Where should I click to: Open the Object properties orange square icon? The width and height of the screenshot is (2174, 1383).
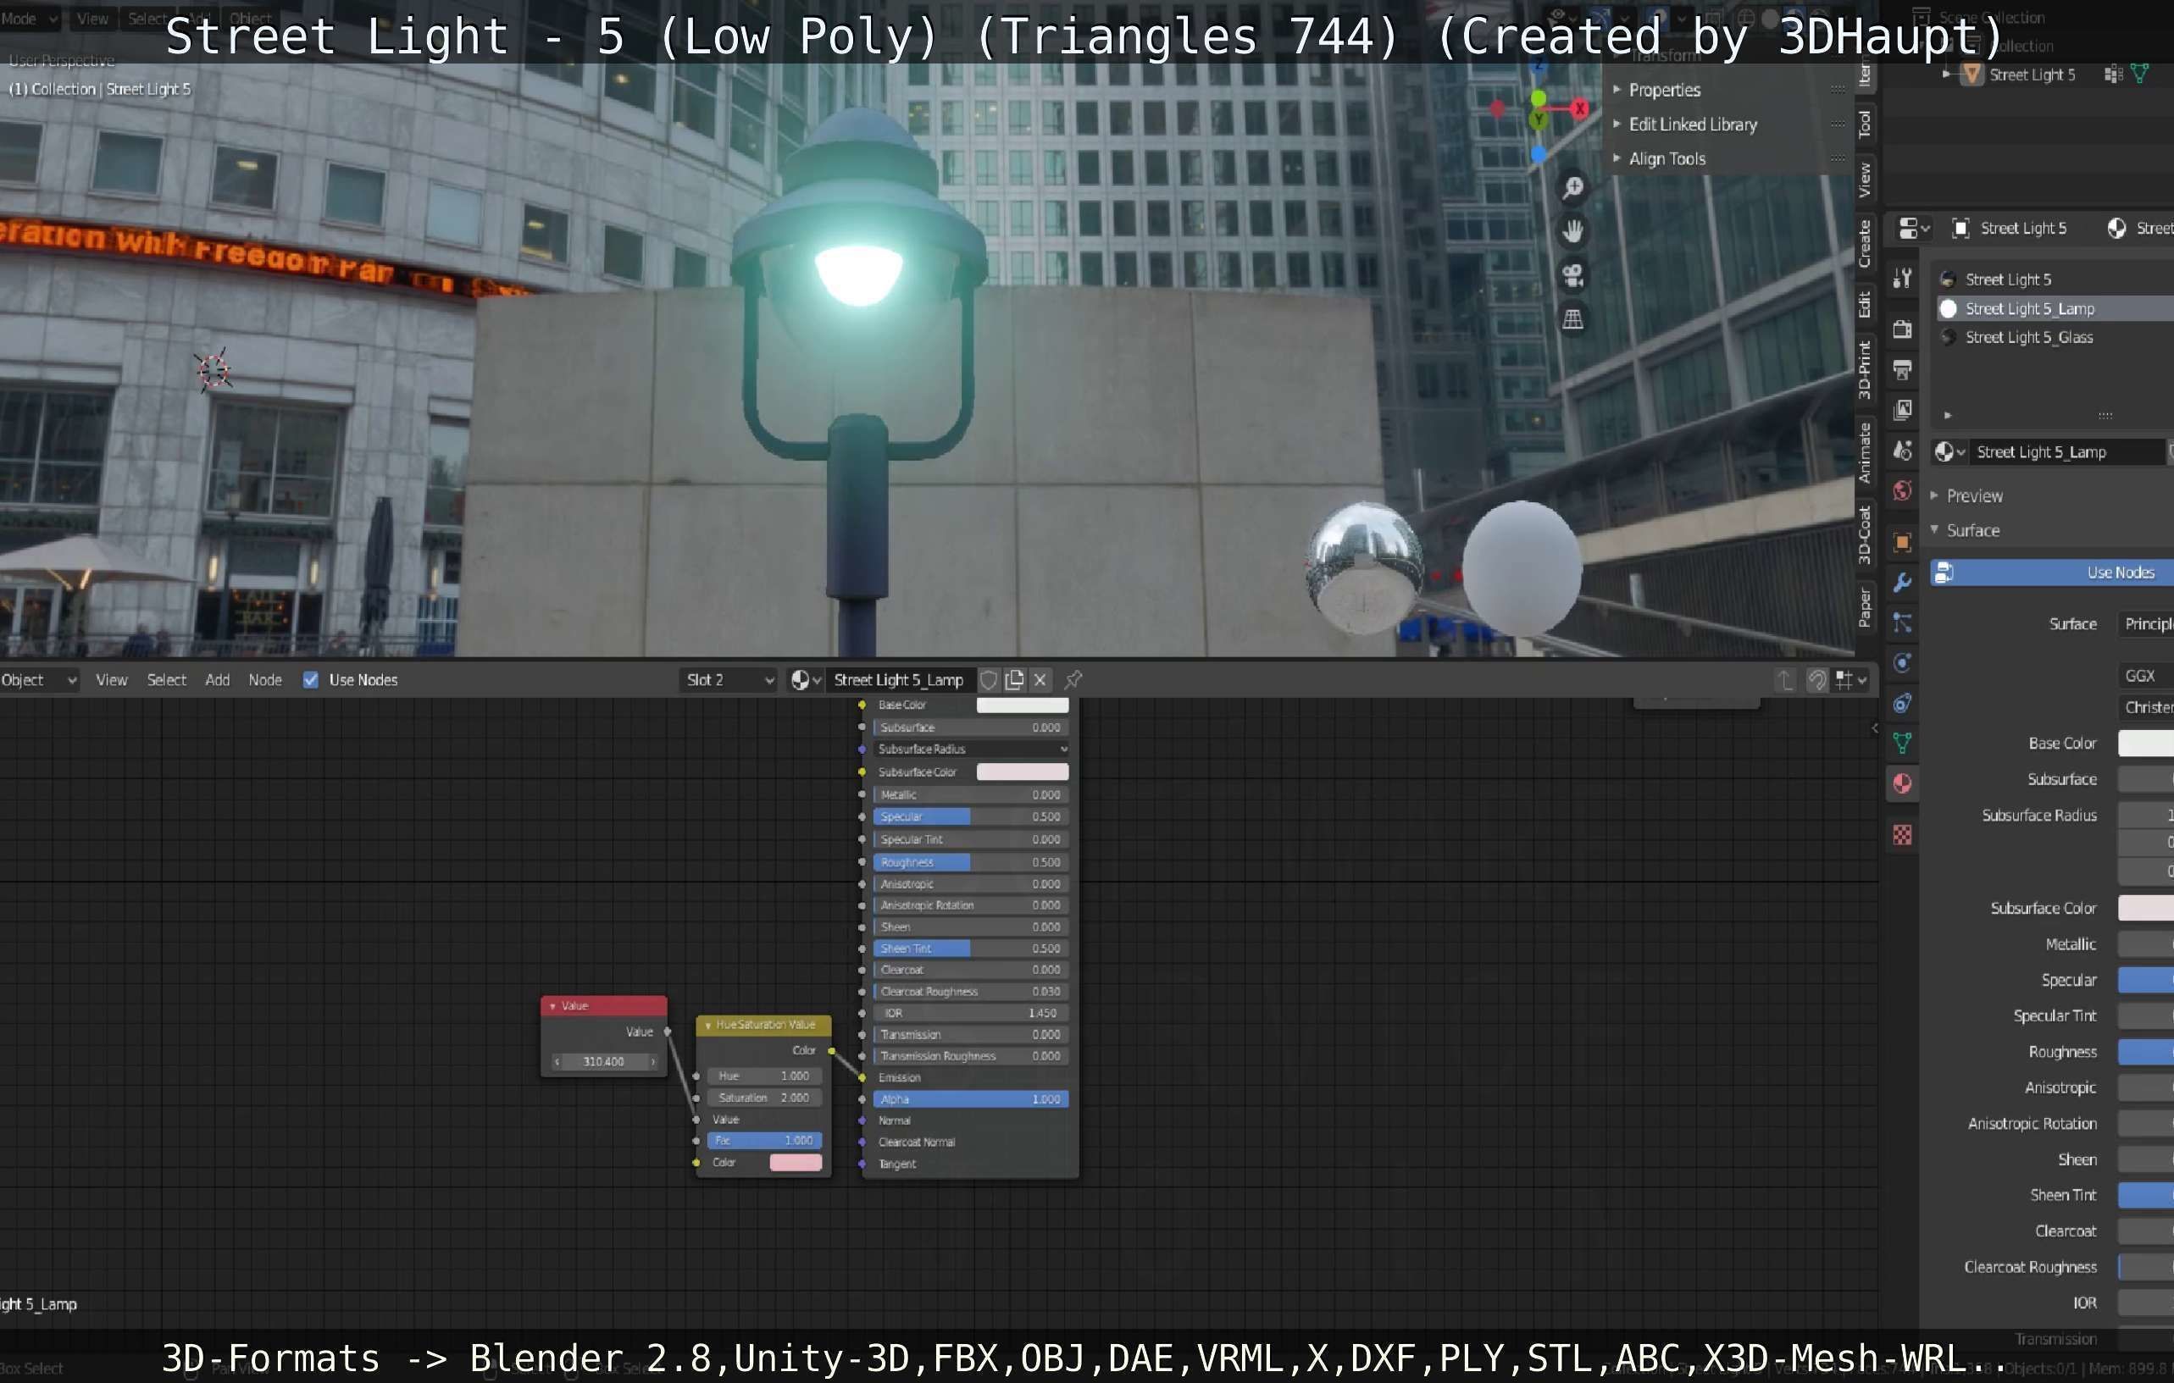point(1902,542)
